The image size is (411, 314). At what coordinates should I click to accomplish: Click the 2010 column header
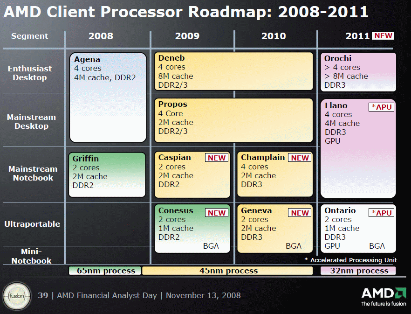click(274, 36)
